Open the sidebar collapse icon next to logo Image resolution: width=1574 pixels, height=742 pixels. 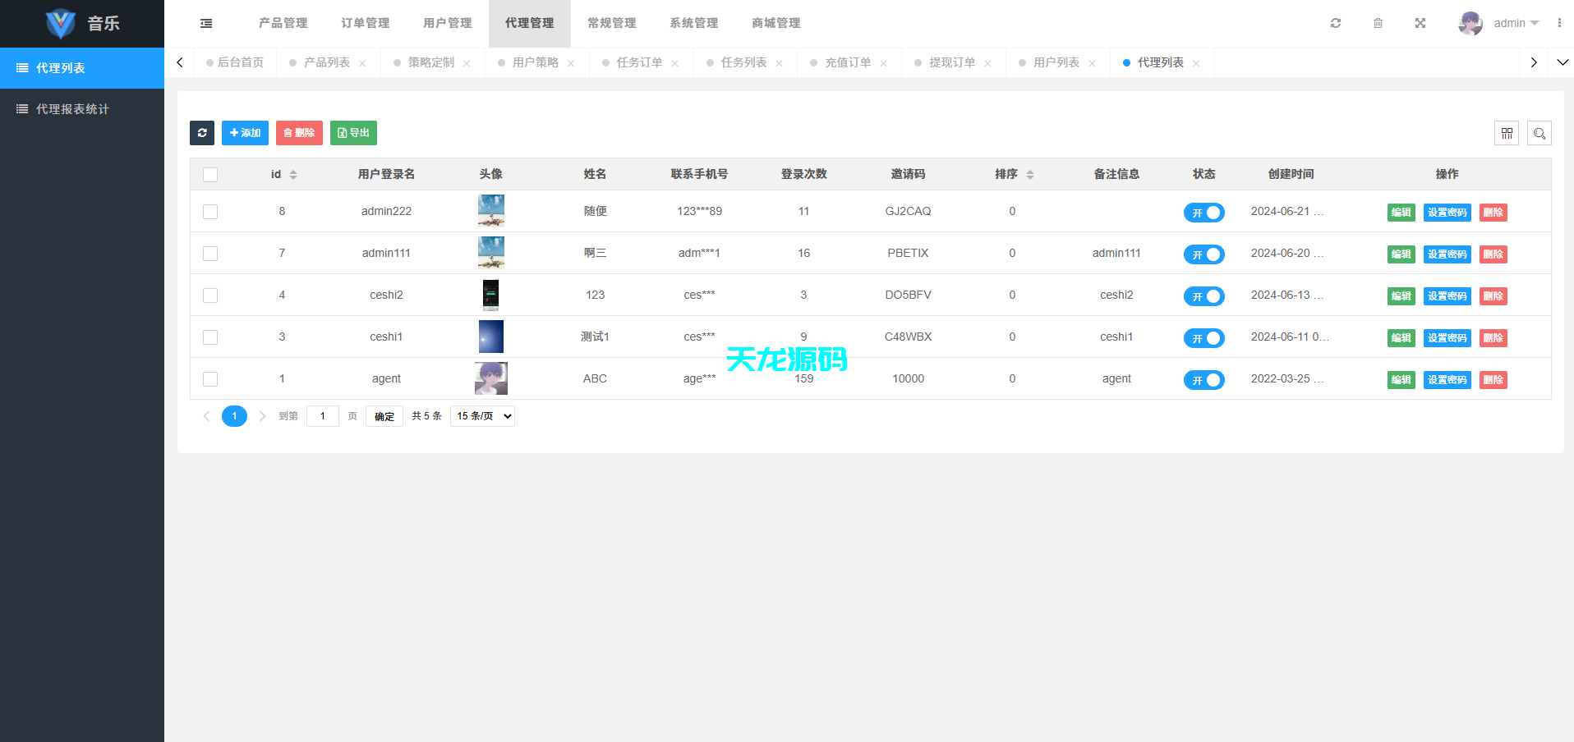point(205,23)
